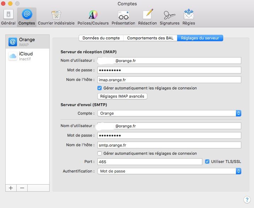The width and height of the screenshot is (254, 208).
Task: Uncheck automatic IMAP connection settings checkbox
Action: pos(100,88)
